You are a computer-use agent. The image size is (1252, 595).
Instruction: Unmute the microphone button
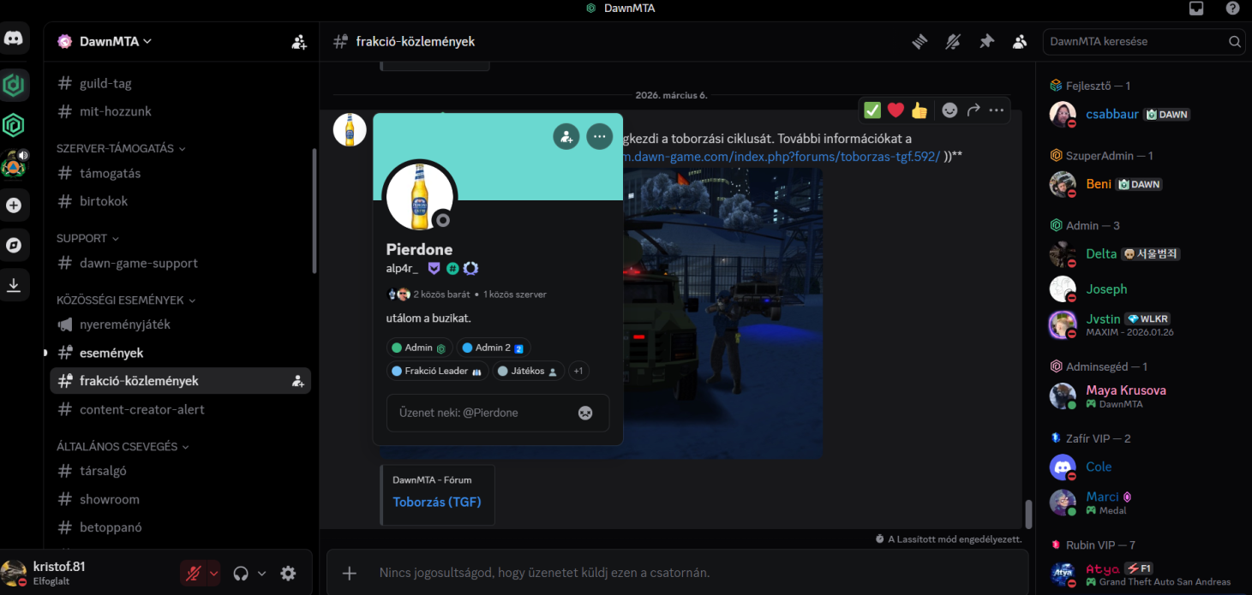tap(193, 574)
